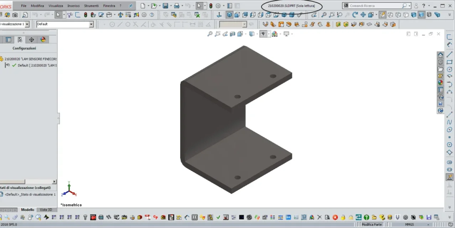
Task: Open the search Comandi Ricerca dropdown arrow
Action: 409,6
